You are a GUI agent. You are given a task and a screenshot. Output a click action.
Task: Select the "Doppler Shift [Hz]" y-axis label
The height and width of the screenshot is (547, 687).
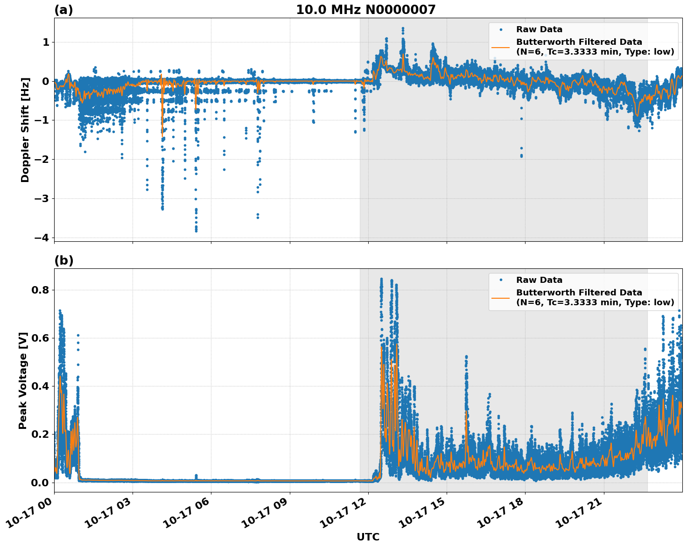25,130
